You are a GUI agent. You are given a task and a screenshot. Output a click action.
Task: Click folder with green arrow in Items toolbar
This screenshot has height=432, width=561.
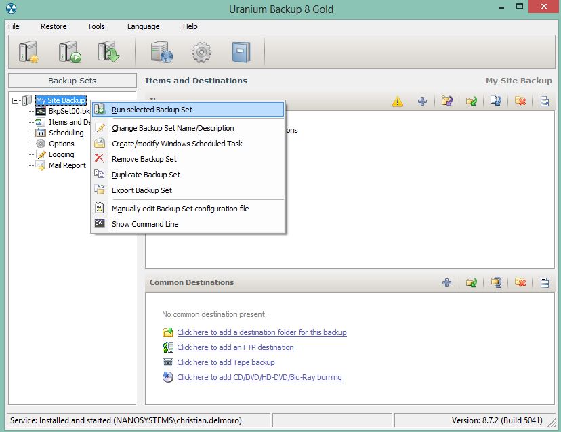[x=472, y=102]
